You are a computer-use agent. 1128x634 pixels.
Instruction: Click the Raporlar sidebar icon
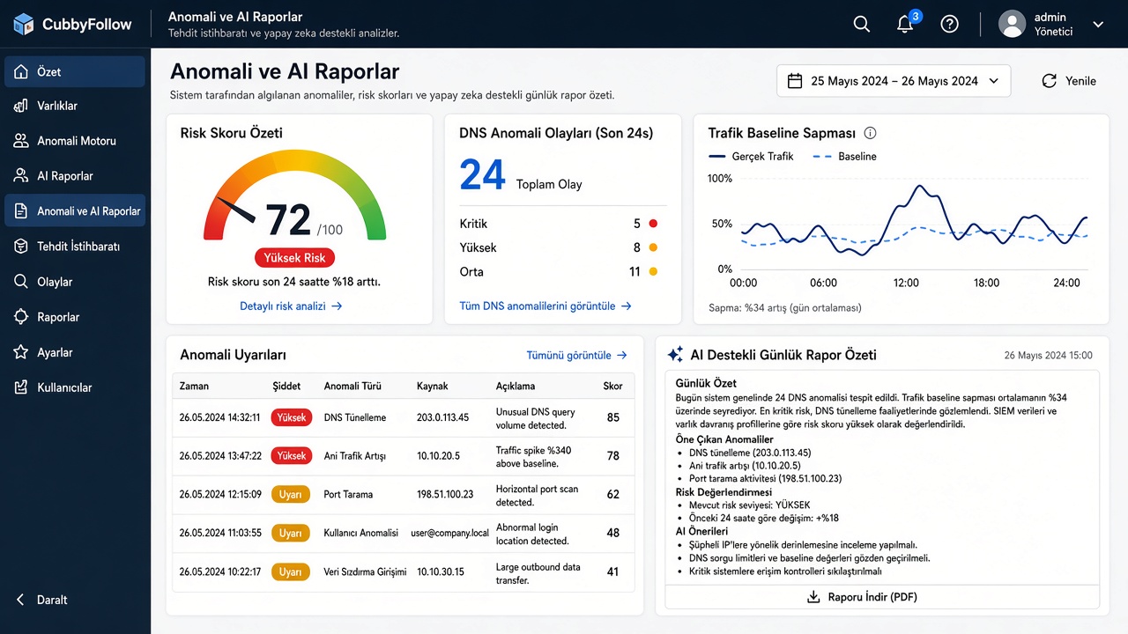pyautogui.click(x=21, y=317)
